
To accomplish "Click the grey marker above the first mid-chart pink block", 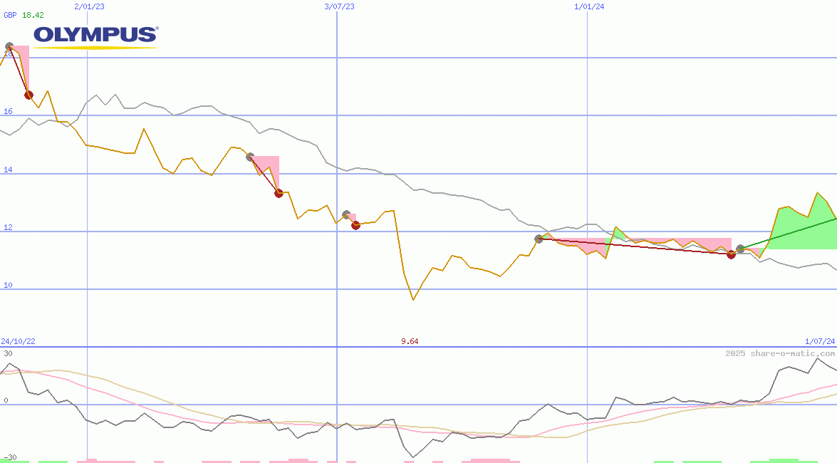I will coord(250,157).
